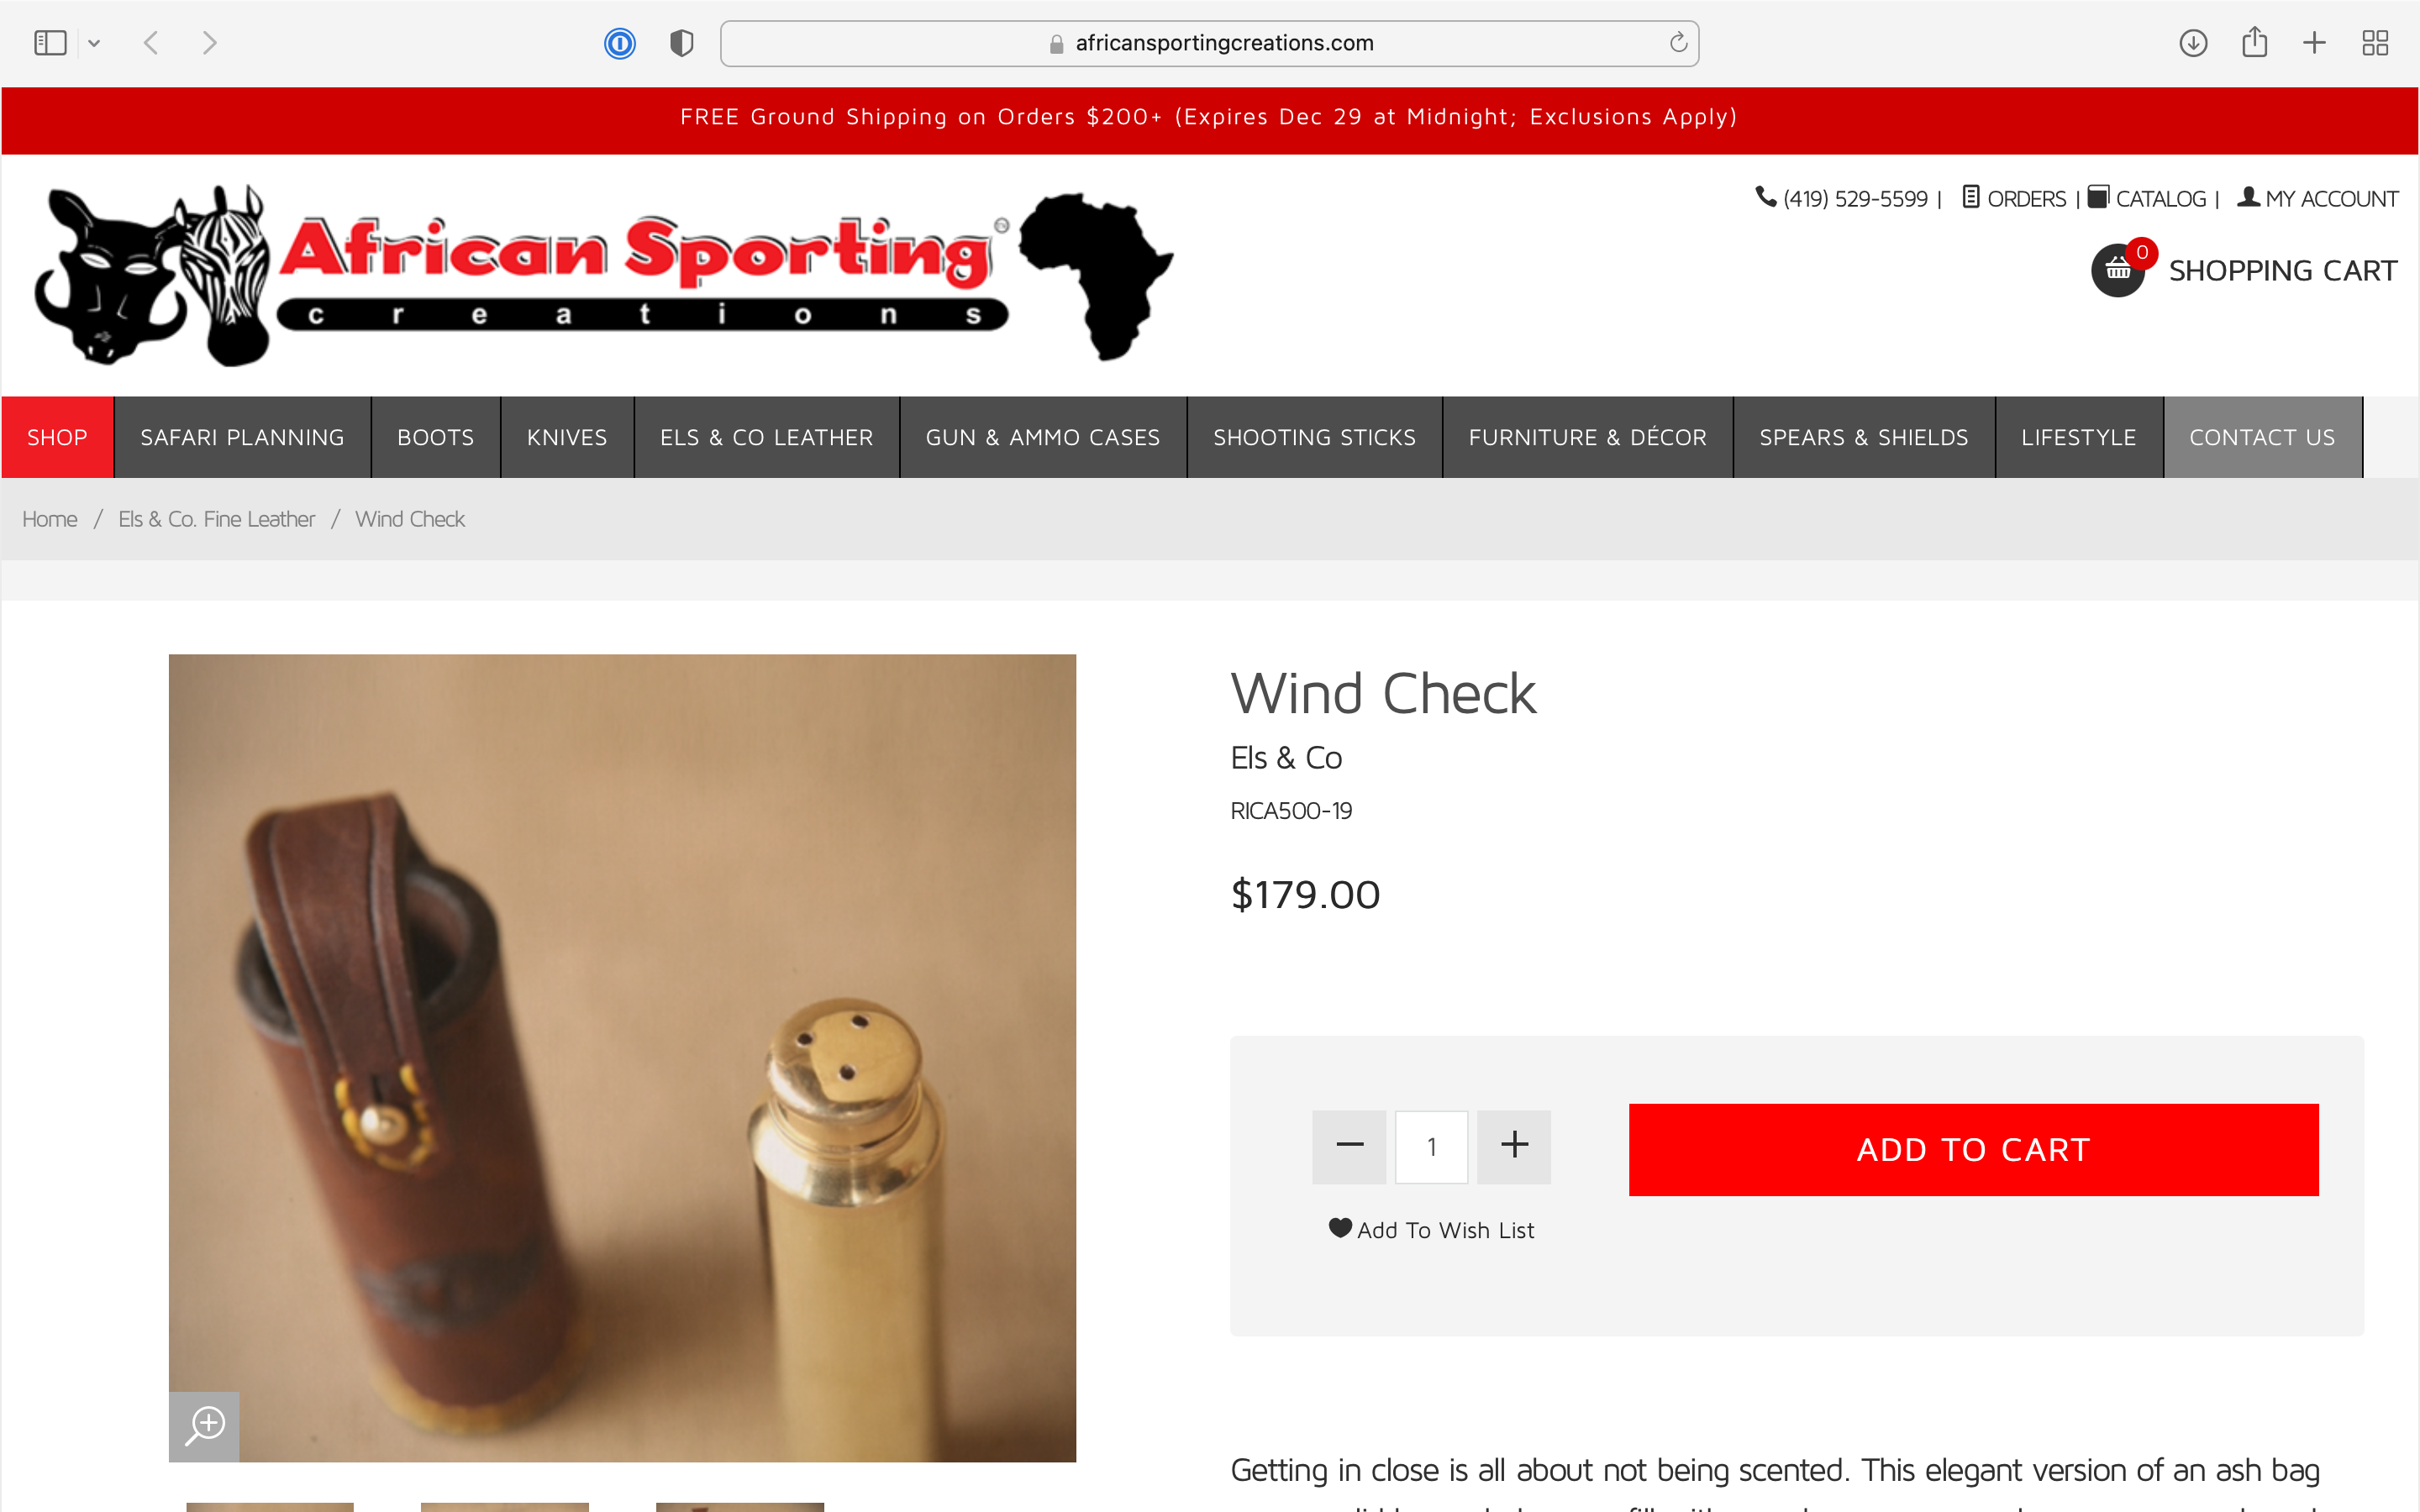Show the tab overview grid
The width and height of the screenshot is (2420, 1512).
(x=2375, y=43)
